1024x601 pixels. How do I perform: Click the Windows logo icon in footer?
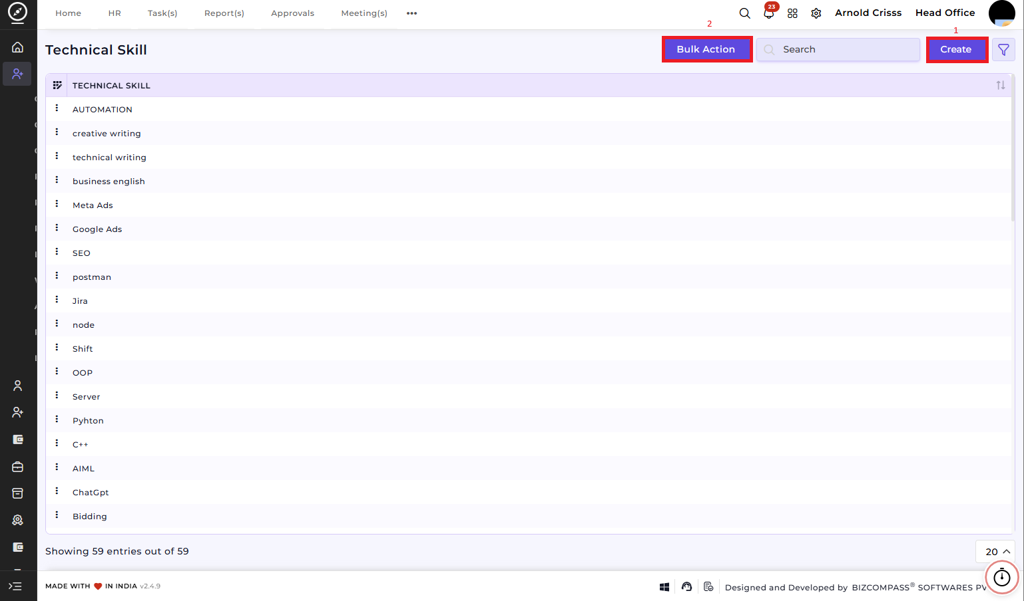point(664,587)
